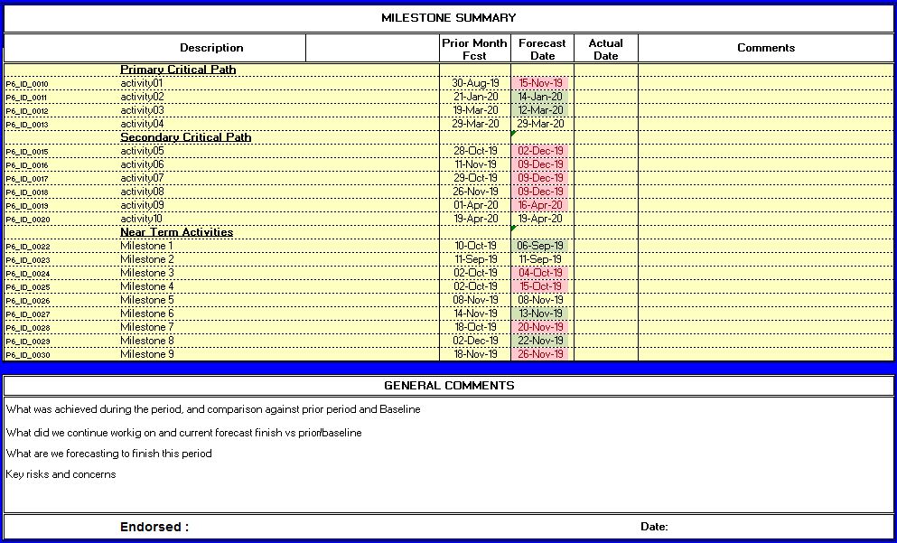
Task: Select the Near Term Activities section header
Action: (176, 231)
